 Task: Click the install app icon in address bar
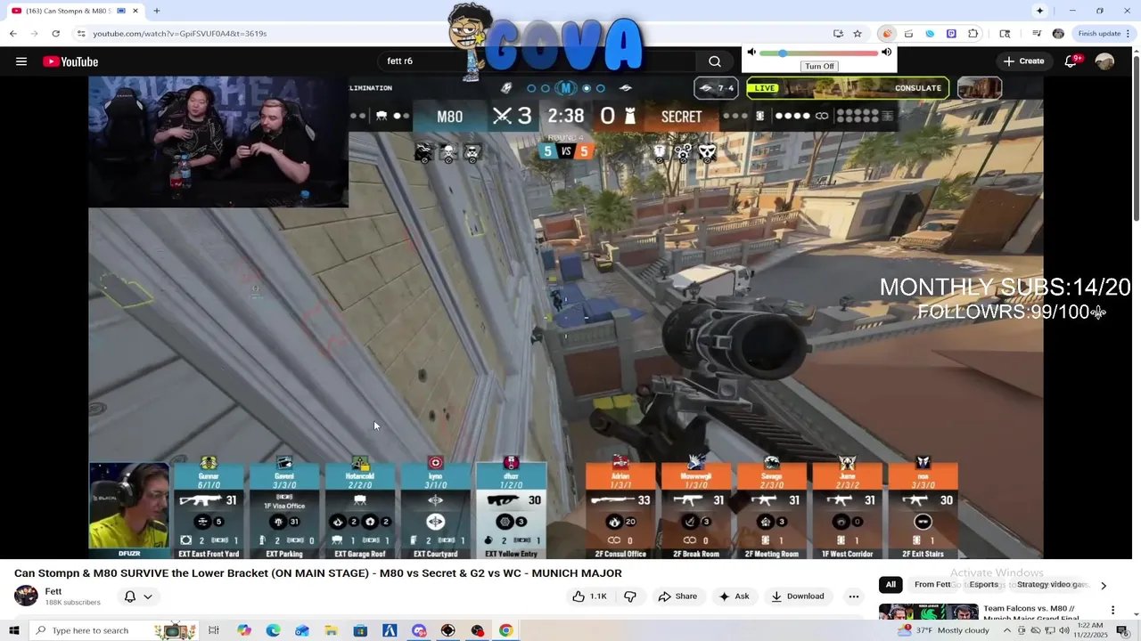pos(838,34)
